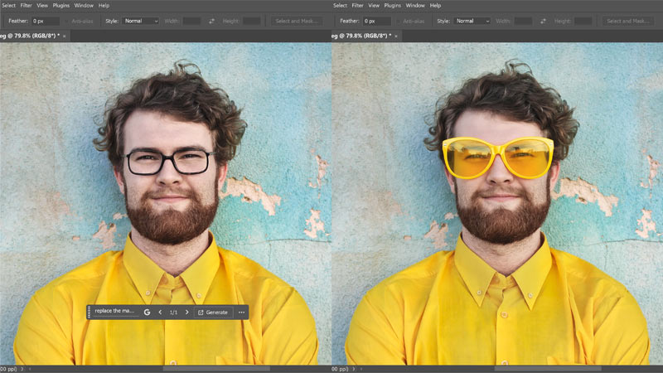Image resolution: width=663 pixels, height=373 pixels.
Task: Click the contextual task bar drag handle
Action: [89, 312]
